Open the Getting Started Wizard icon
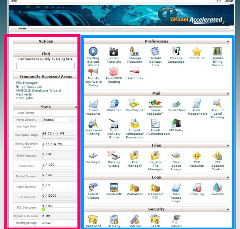Screen dimensions: 240x229 (93, 52)
